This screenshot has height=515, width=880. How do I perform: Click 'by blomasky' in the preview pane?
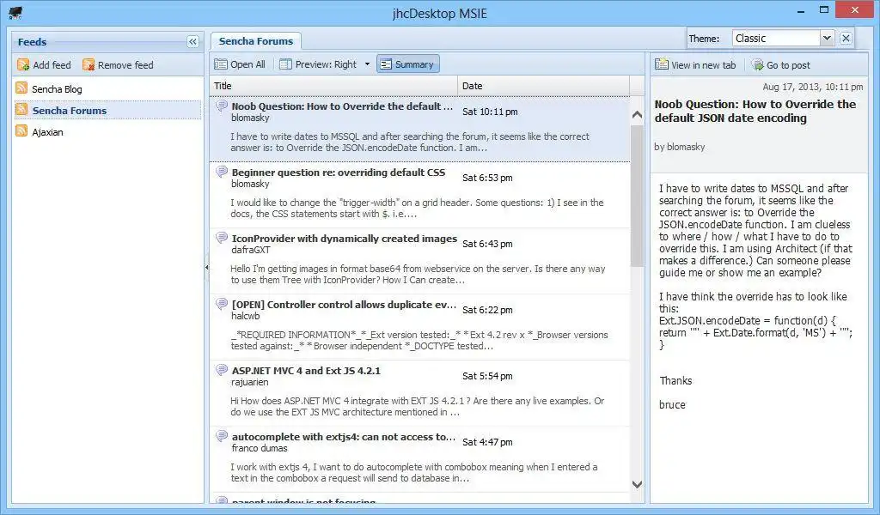point(679,147)
